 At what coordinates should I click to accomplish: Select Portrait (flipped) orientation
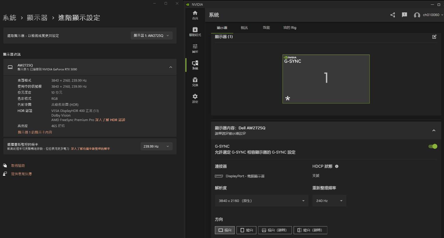click(x=310, y=230)
